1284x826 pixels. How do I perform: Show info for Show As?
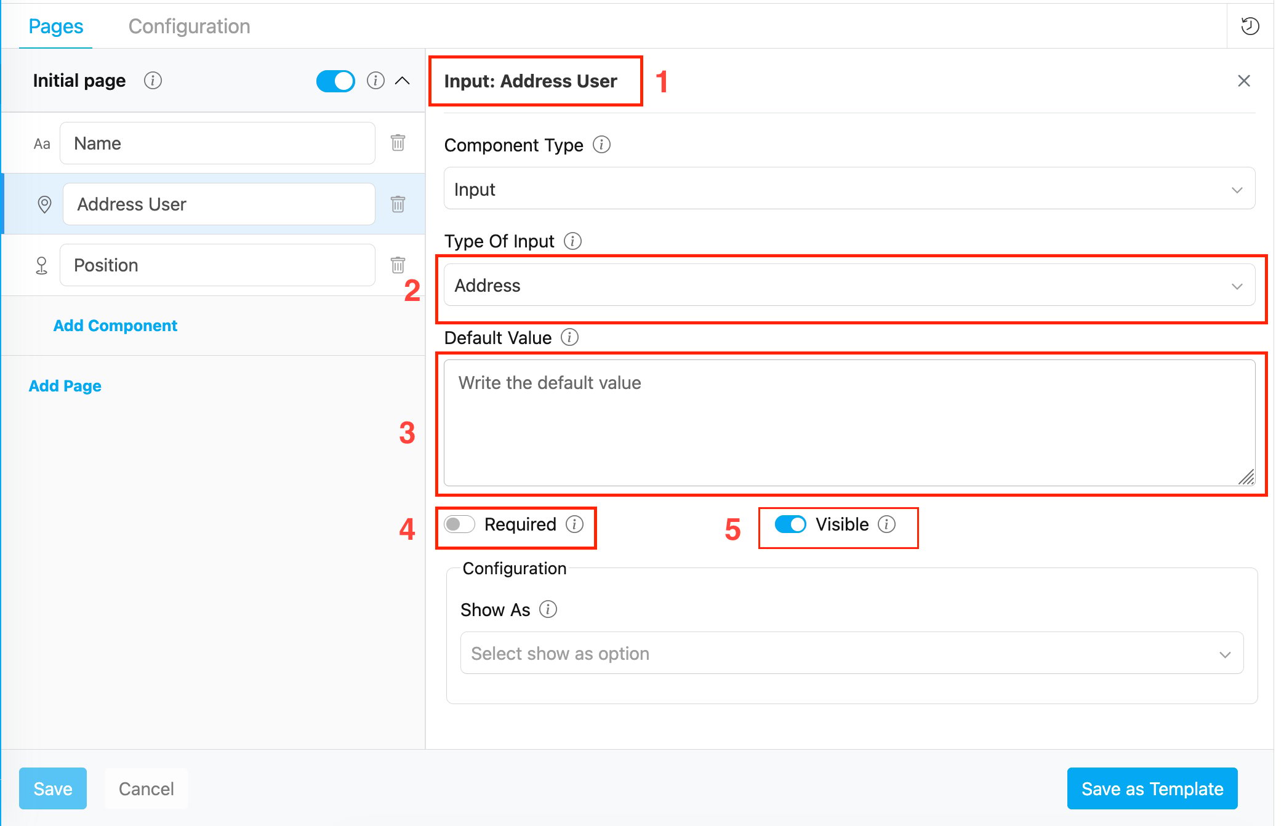(x=548, y=609)
